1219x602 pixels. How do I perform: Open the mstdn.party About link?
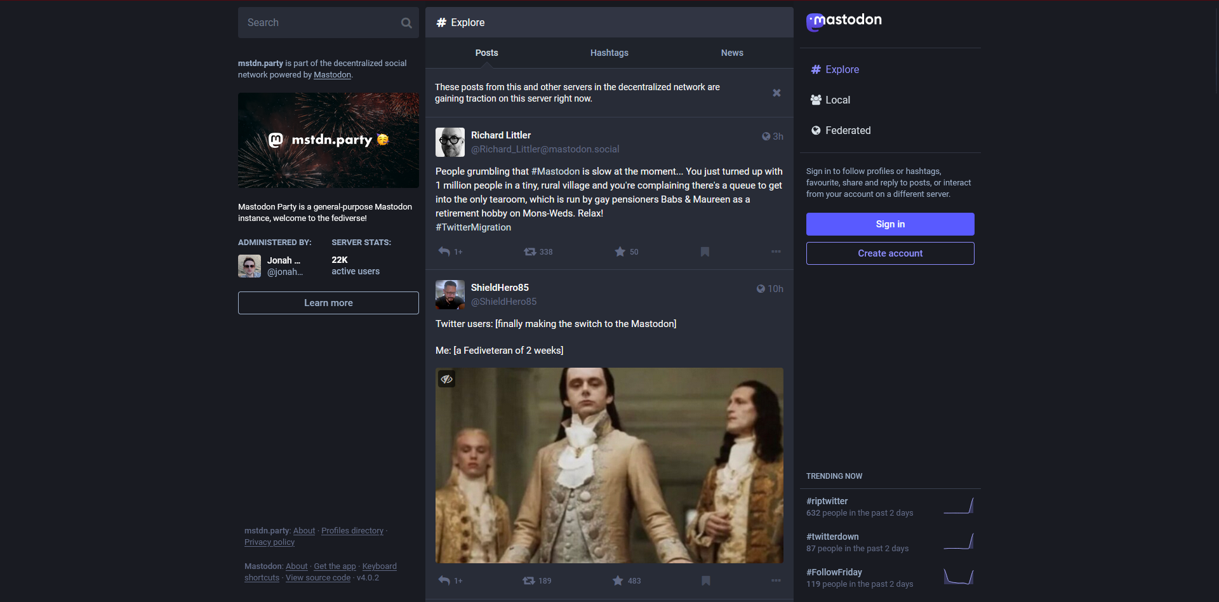point(304,531)
